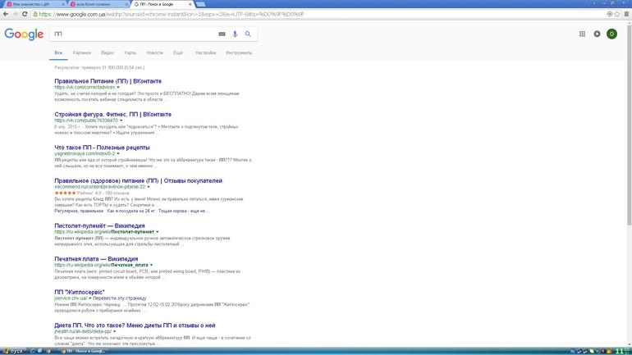Click the blue magnifier search button
Screen dimensions: 632x355
click(x=248, y=34)
